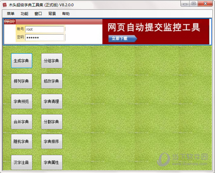Open the 背景 menu
The width and height of the screenshot is (215, 173).
(x=52, y=14)
